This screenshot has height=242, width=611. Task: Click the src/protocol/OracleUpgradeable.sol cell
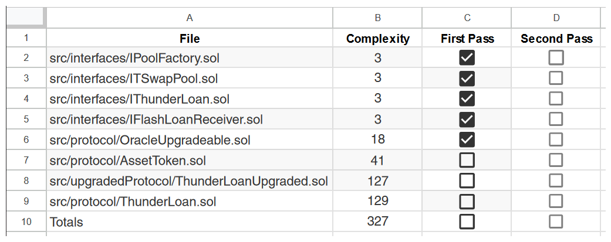[x=190, y=140]
